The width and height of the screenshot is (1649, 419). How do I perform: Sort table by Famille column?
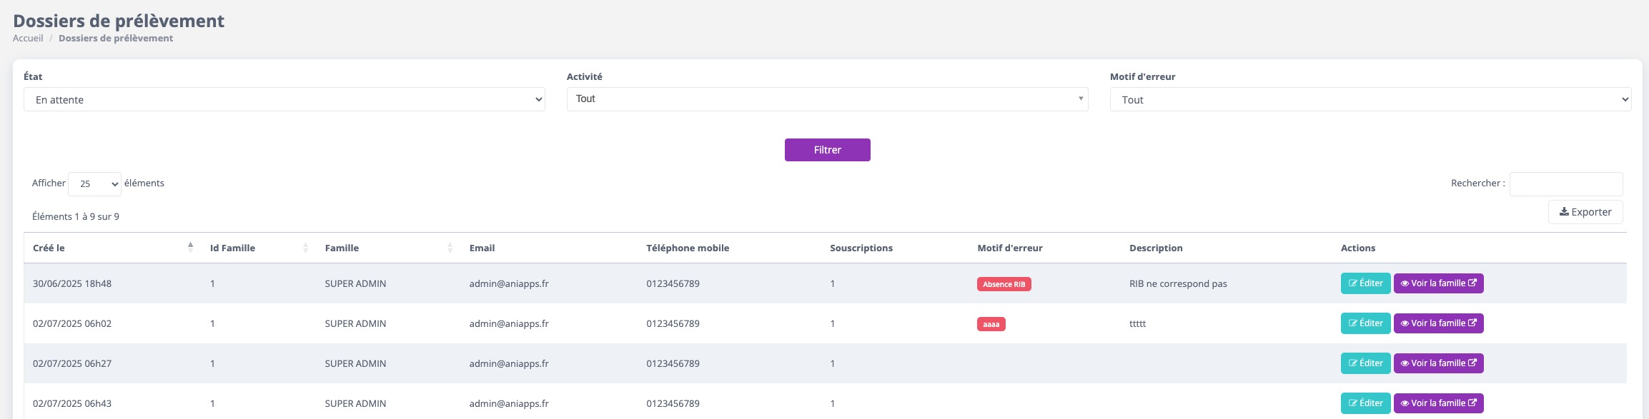click(389, 248)
